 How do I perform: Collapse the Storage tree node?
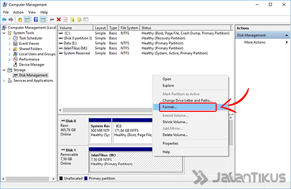point(4,70)
